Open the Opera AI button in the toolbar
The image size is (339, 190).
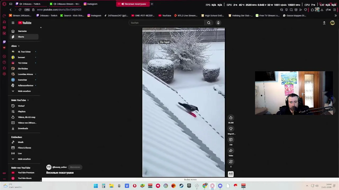pyautogui.click(x=328, y=10)
